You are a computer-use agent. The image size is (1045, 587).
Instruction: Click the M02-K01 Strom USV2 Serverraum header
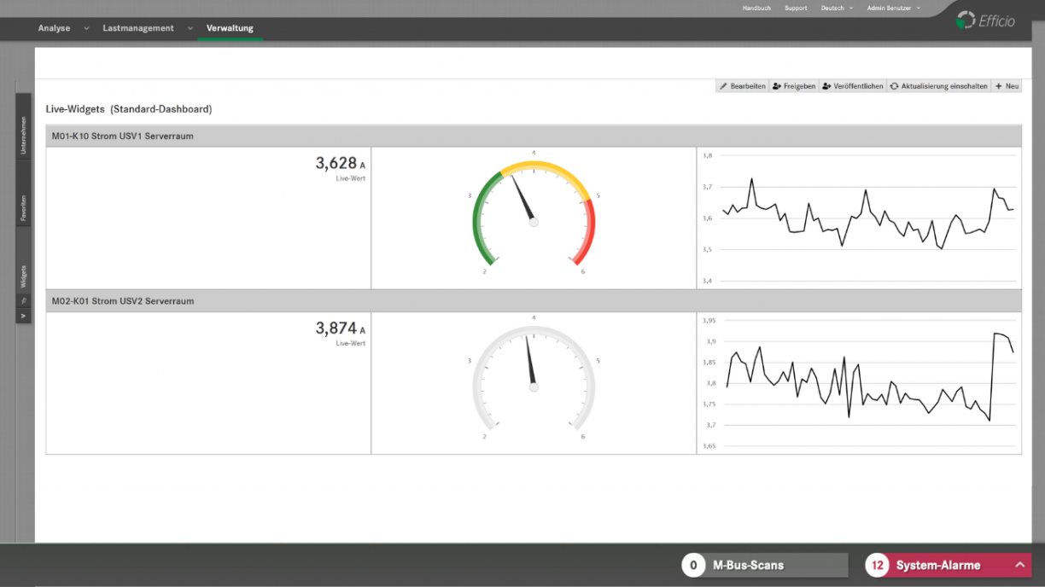534,300
